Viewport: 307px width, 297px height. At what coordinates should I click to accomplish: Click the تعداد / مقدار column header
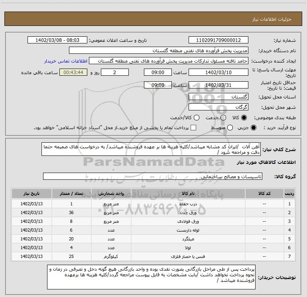point(71,193)
